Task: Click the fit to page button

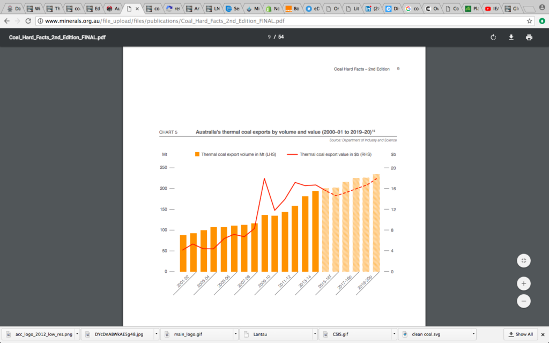Action: pyautogui.click(x=524, y=261)
